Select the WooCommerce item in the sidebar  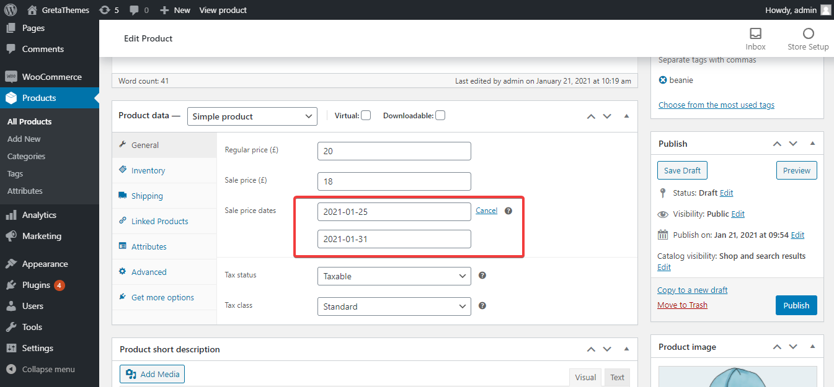(50, 76)
